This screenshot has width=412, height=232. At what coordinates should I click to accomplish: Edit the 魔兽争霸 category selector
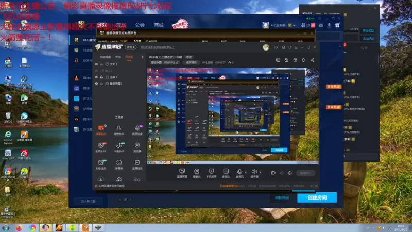pyautogui.click(x=165, y=62)
